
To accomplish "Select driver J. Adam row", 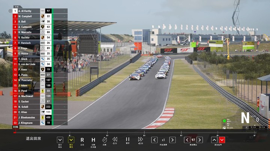I will click(40, 86).
